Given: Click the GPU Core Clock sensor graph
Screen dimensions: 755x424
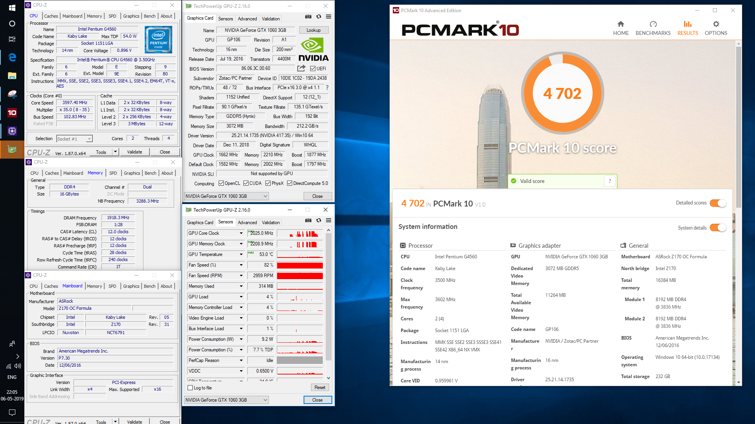Looking at the screenshot, I should pyautogui.click(x=300, y=233).
